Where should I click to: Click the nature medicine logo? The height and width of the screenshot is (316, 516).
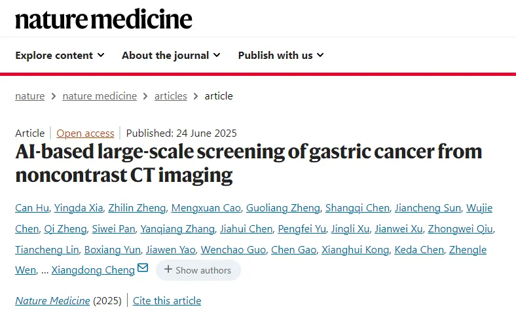pyautogui.click(x=103, y=18)
